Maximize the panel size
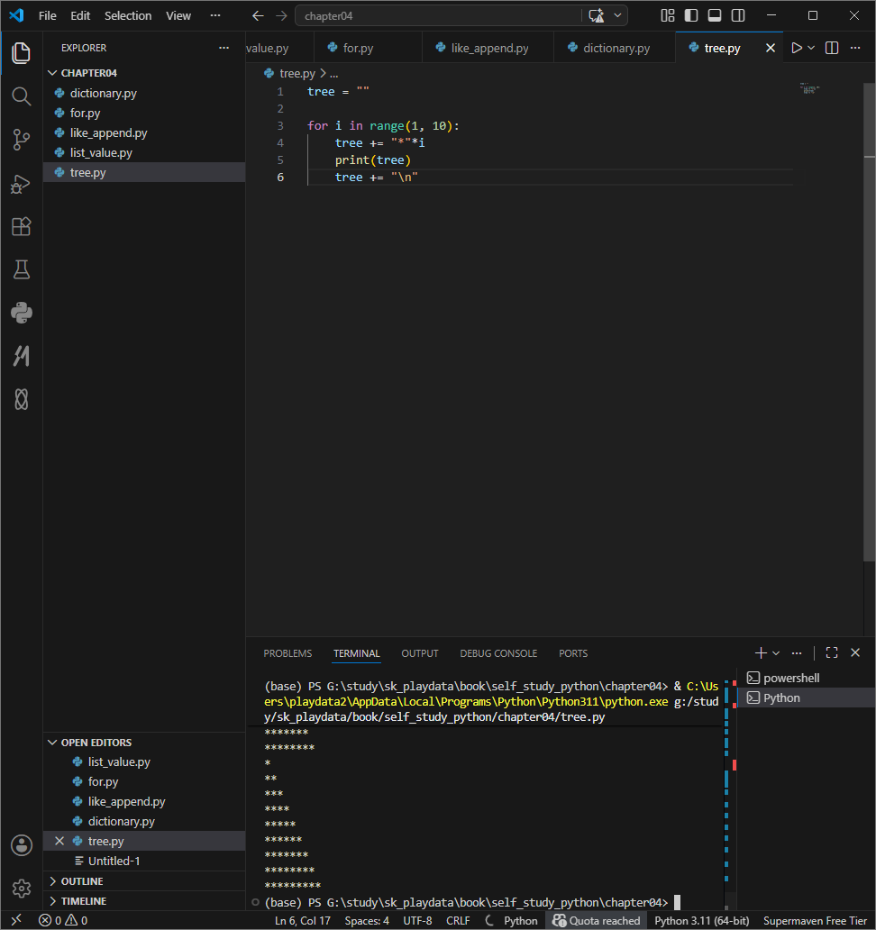876x930 pixels. 832,653
